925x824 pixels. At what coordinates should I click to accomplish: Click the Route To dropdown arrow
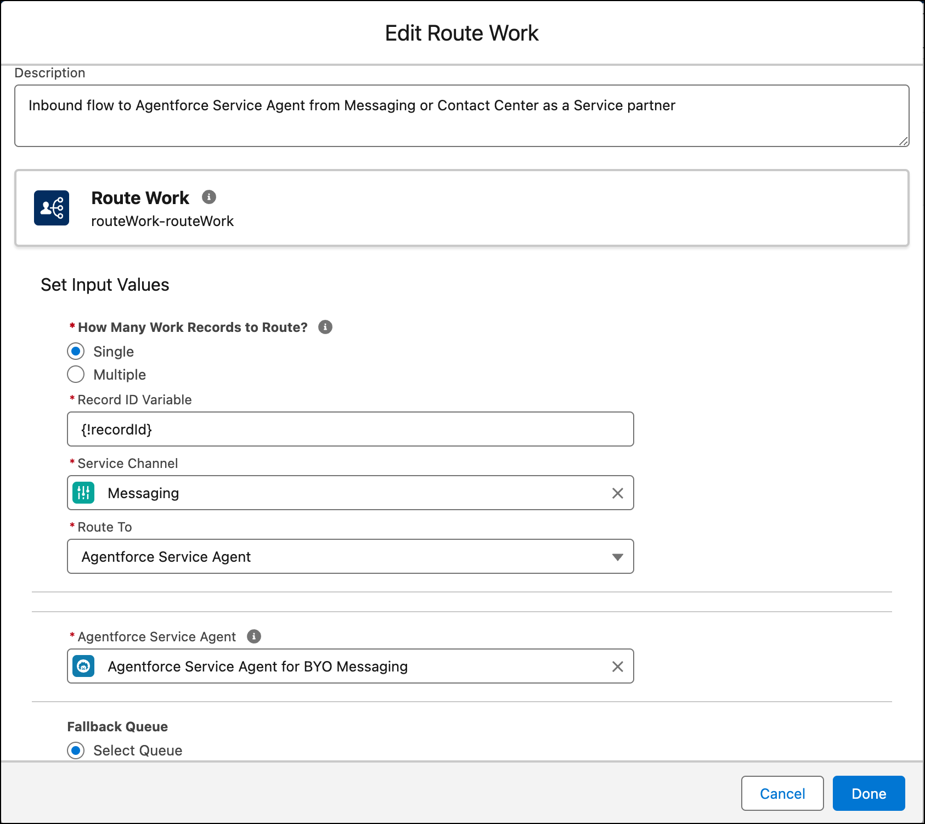coord(618,557)
